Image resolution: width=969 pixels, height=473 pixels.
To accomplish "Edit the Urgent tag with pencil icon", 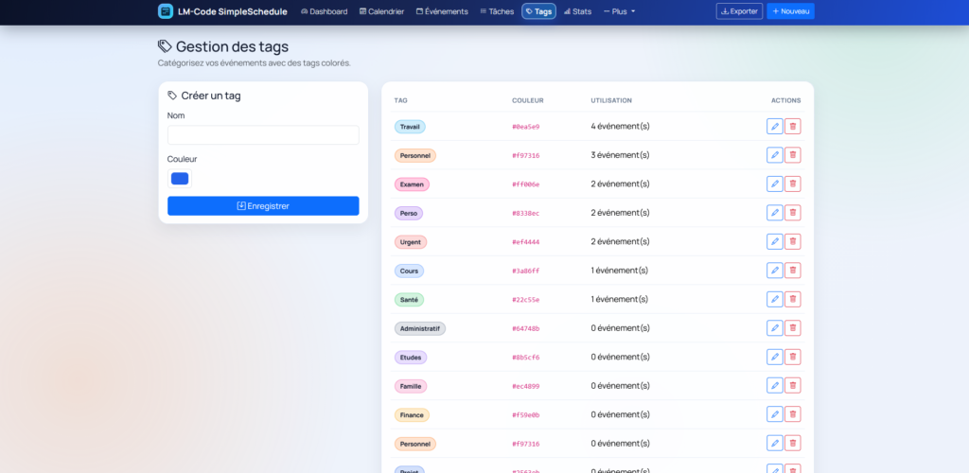I will (x=774, y=241).
